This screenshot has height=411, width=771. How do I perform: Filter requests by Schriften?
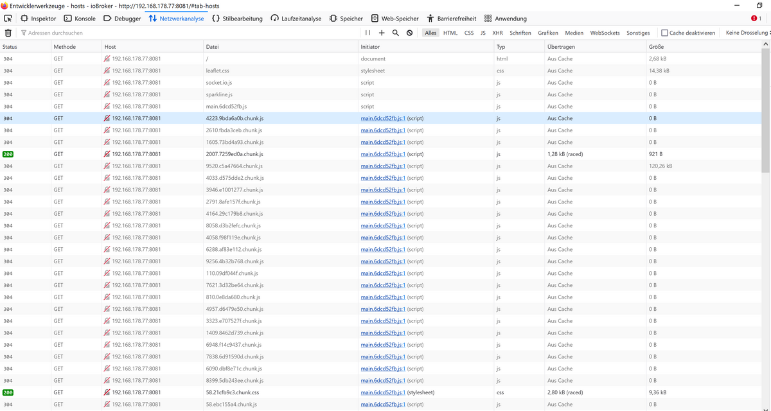520,33
